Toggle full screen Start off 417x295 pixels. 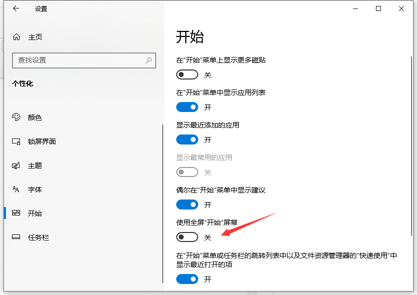pyautogui.click(x=187, y=237)
